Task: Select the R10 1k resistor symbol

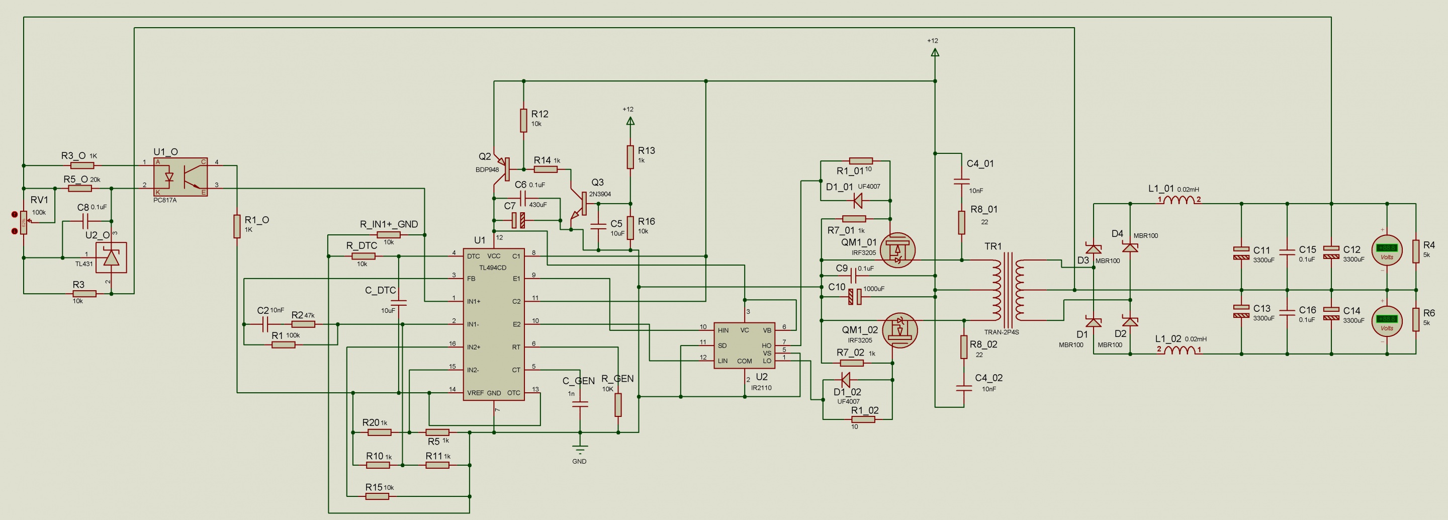Action: coord(378,465)
